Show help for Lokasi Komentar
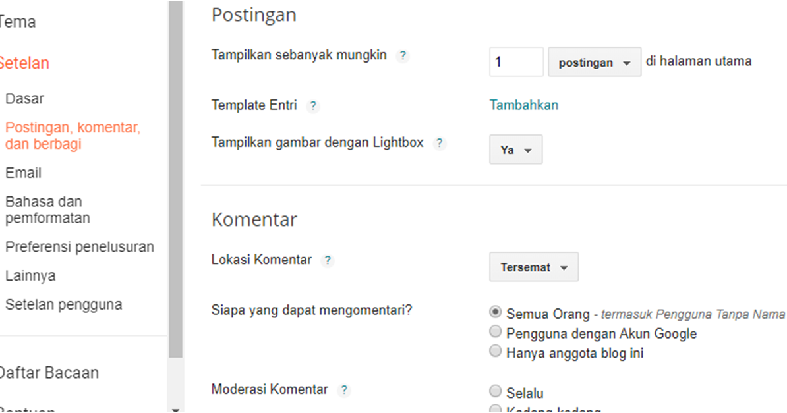Viewport: 787px width, 413px height. point(328,260)
